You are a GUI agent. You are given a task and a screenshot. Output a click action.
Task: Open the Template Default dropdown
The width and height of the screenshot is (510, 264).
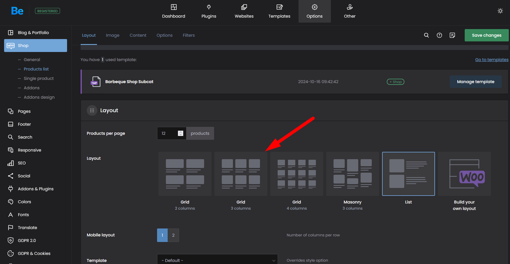[217, 260]
